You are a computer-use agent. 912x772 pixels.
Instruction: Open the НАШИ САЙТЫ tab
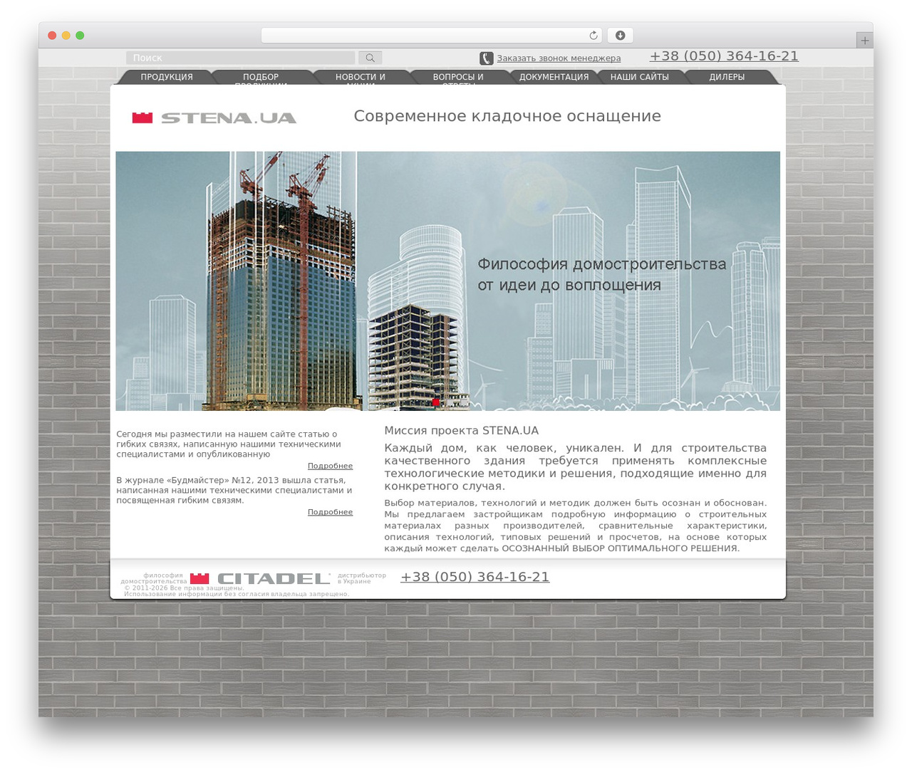pos(640,77)
